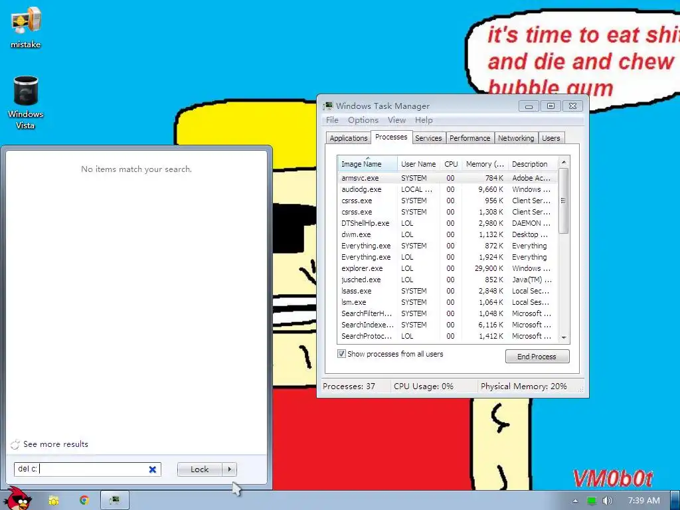Viewport: 680px width, 510px height.
Task: Select the Windows Vista recycle bin icon
Action: pyautogui.click(x=26, y=102)
